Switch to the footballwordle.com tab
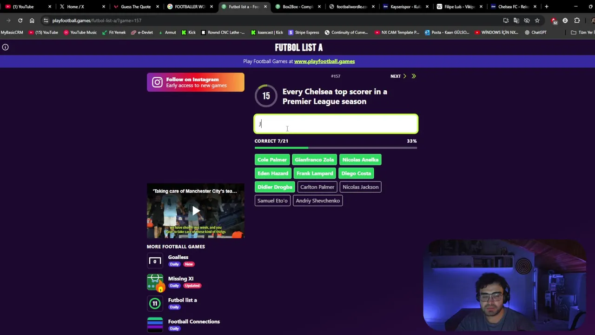 pos(351,7)
